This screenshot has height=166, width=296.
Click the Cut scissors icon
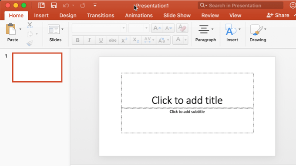(30, 25)
